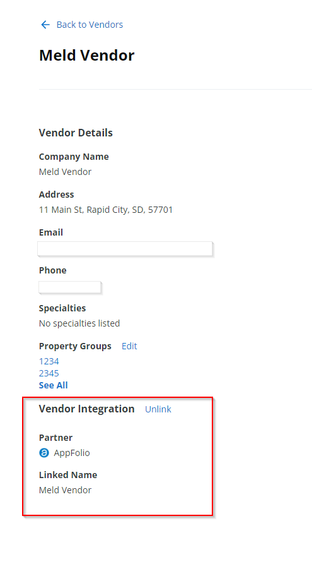The image size is (312, 564).
Task: Click the Company Name value Meld Vendor
Action: point(66,172)
